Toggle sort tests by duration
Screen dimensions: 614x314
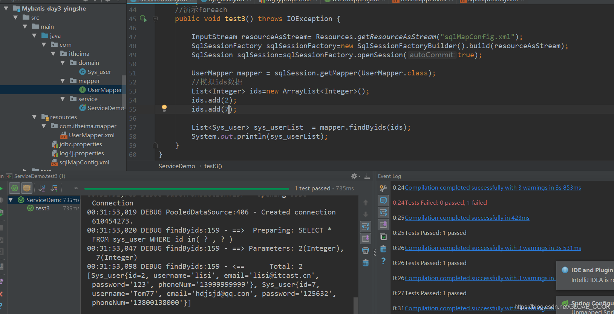(x=55, y=188)
